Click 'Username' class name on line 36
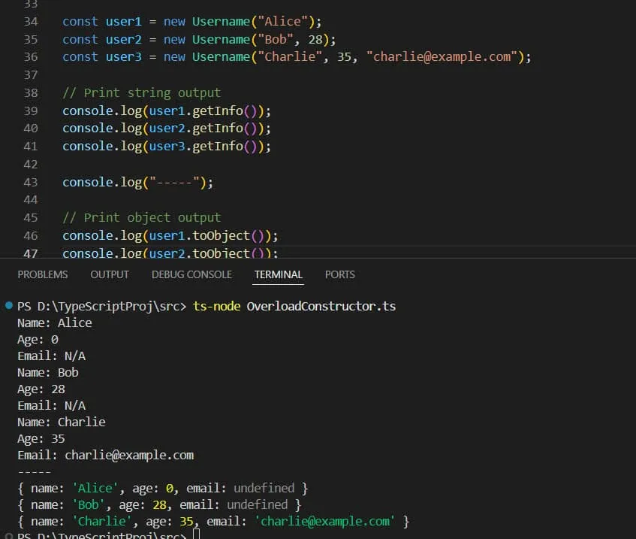 click(221, 57)
